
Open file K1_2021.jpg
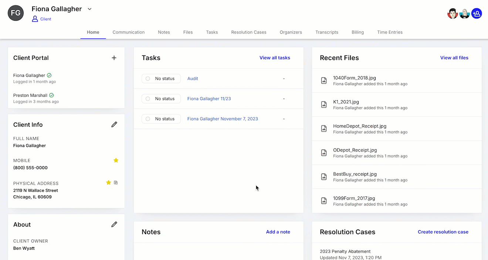pos(346,102)
